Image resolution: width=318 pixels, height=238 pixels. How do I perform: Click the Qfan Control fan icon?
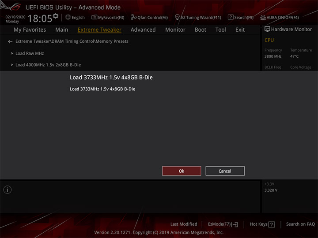(133, 17)
